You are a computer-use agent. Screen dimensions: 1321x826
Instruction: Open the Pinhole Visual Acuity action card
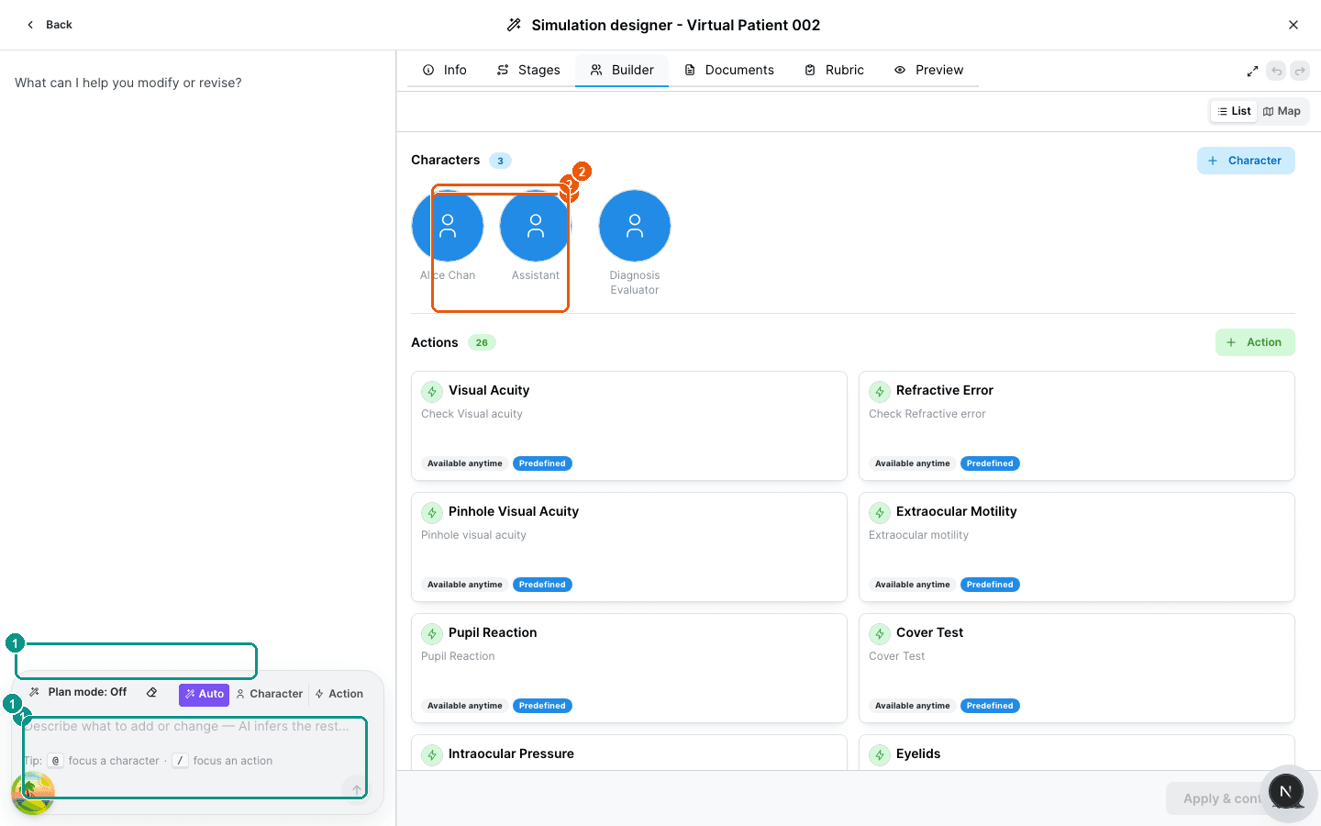coord(629,547)
